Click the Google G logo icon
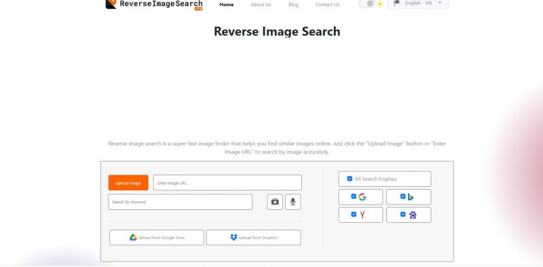 pyautogui.click(x=362, y=197)
